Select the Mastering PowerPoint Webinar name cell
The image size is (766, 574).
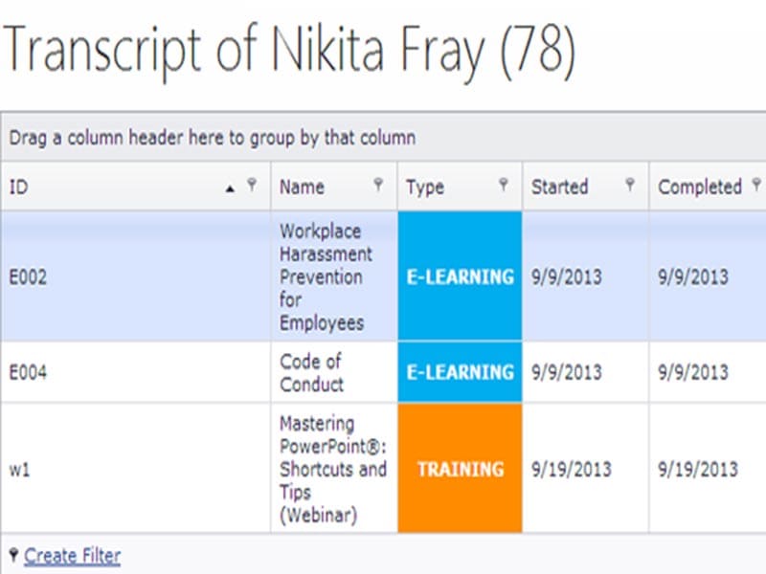(332, 469)
